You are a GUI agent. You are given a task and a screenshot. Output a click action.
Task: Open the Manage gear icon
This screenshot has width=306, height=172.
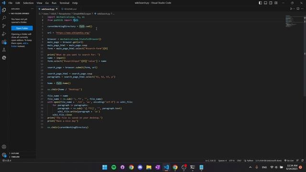coord(4,155)
